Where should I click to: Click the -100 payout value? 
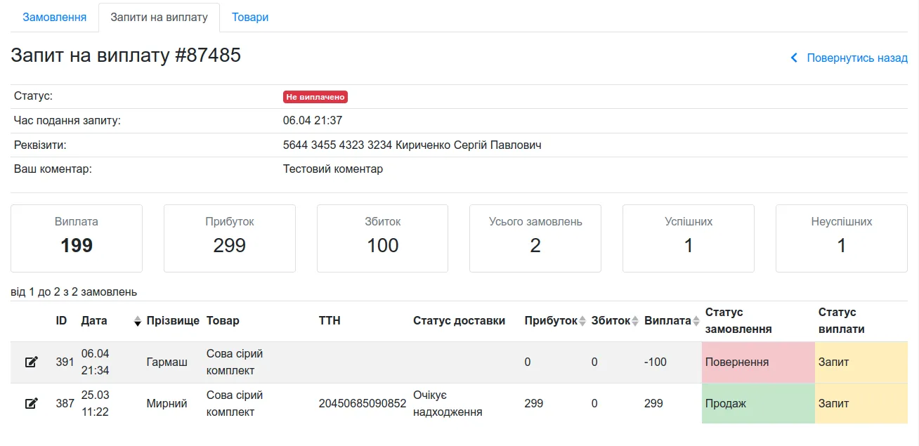click(656, 362)
